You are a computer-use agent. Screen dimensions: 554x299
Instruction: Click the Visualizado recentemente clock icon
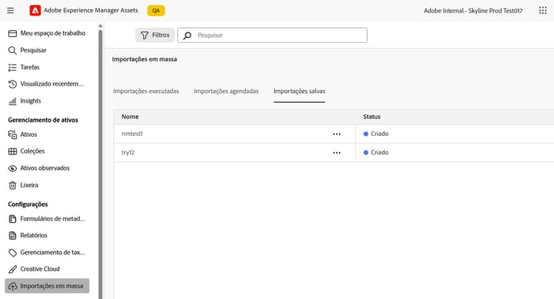click(13, 84)
